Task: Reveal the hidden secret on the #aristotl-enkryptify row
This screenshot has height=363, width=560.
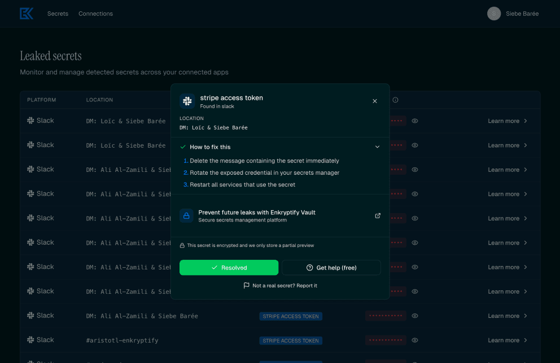Action: (x=415, y=340)
